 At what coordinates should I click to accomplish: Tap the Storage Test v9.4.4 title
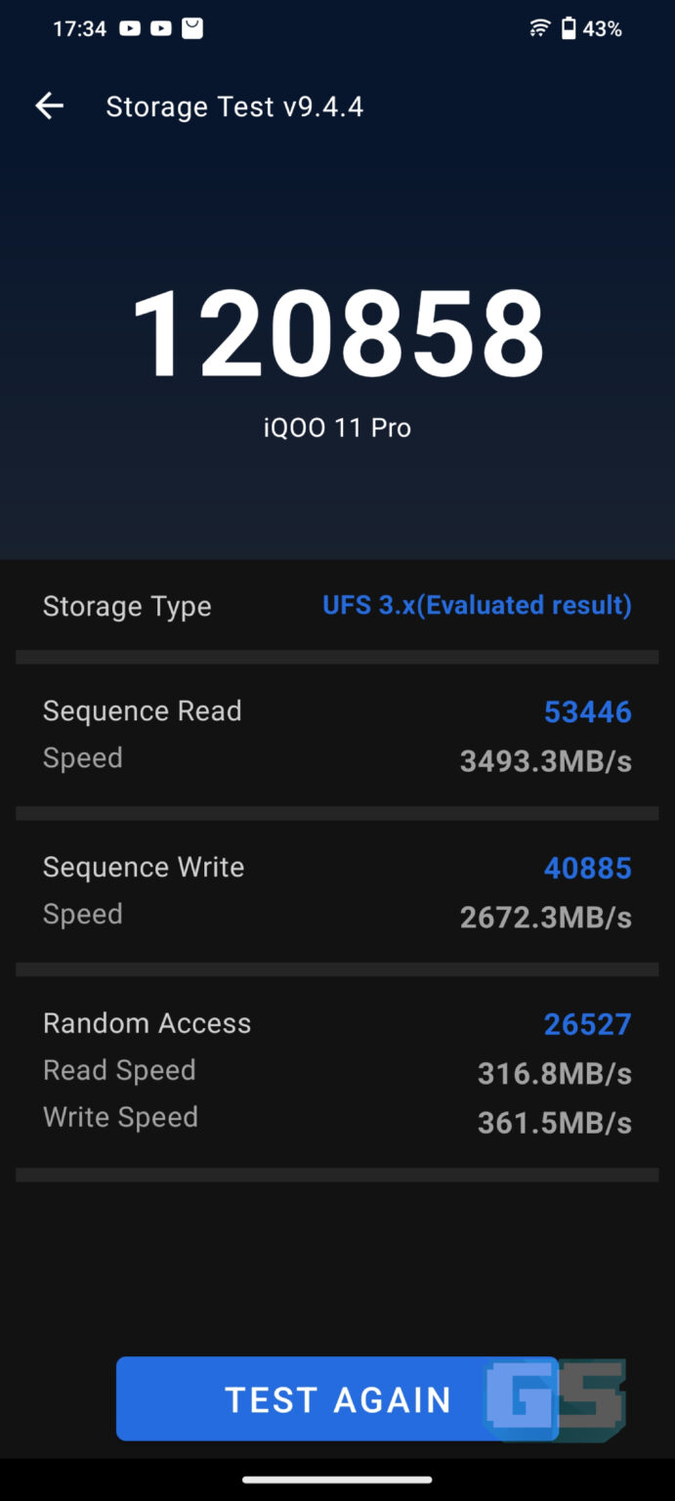(234, 107)
